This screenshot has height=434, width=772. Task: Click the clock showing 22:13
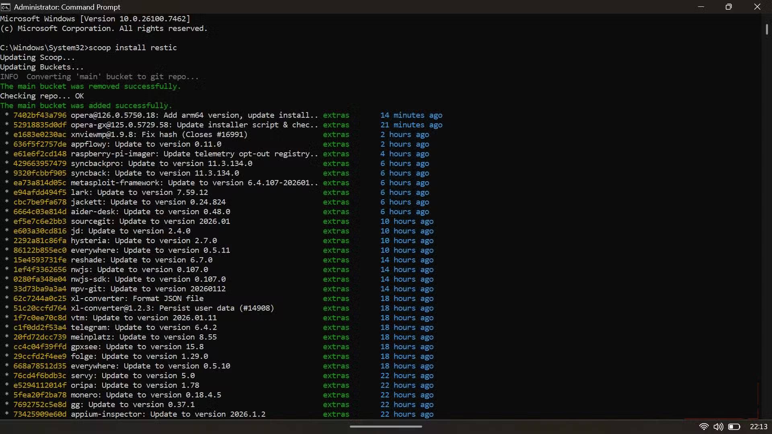point(758,427)
